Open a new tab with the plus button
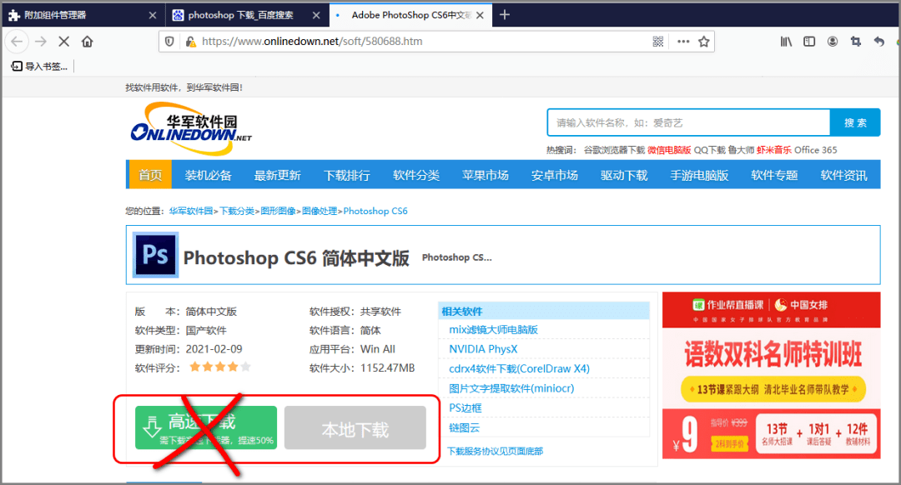 505,15
